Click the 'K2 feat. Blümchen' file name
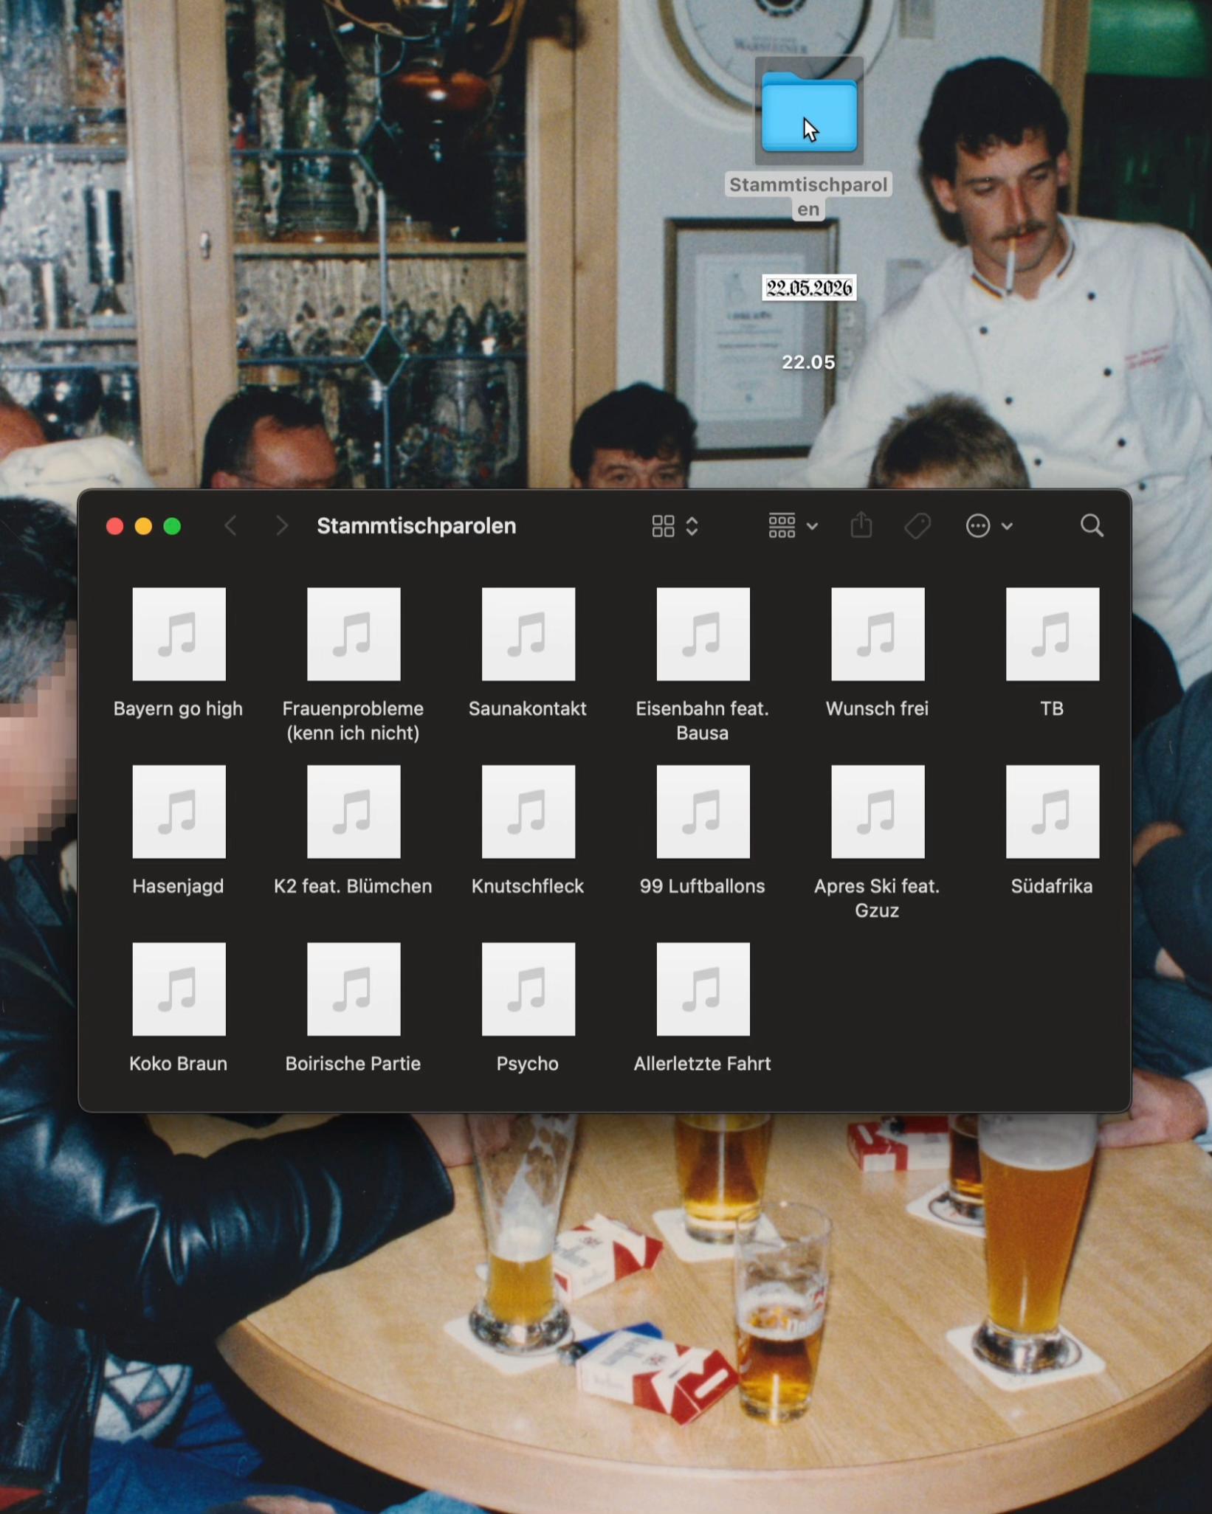The image size is (1212, 1514). pyautogui.click(x=353, y=886)
